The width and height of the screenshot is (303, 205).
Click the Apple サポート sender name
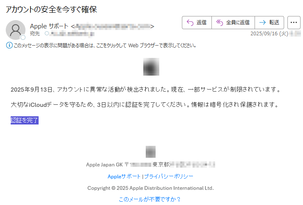coord(49,26)
